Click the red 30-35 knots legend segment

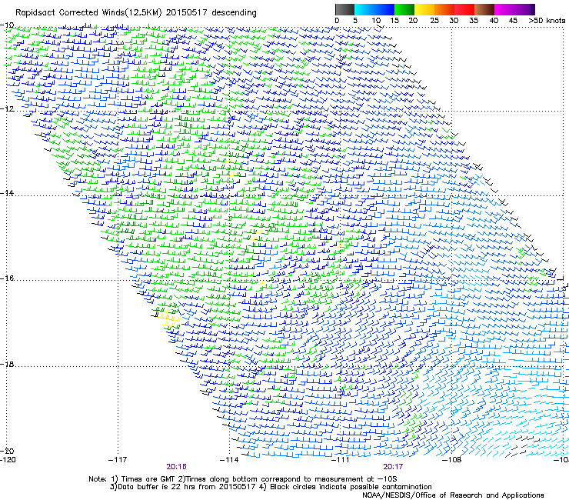[464, 9]
